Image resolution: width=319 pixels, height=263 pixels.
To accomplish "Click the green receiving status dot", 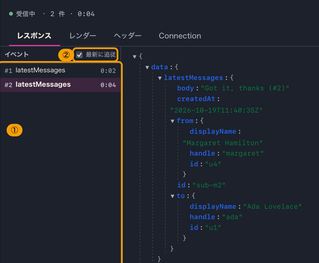I will (11, 14).
